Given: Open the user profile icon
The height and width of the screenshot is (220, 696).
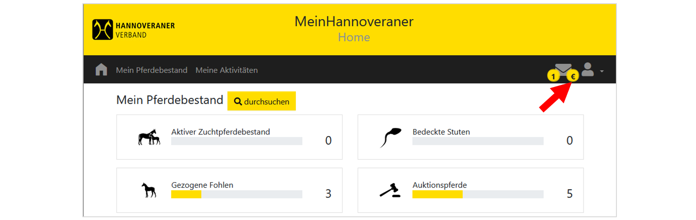Looking at the screenshot, I should [x=588, y=69].
